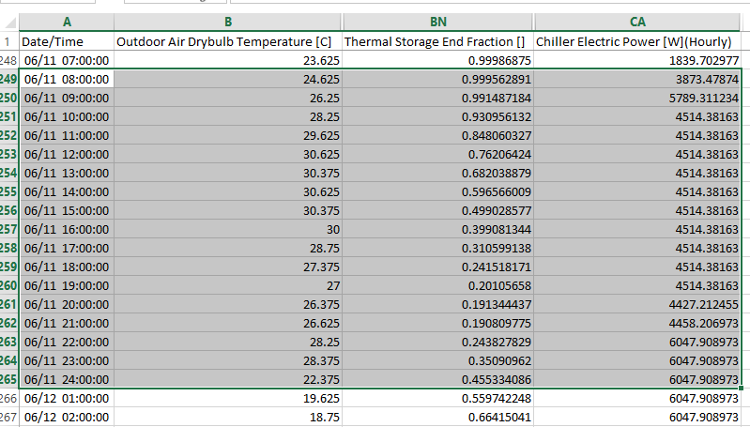Click storage fraction 0.991487184
Screen dimensions: 750x427
(438, 98)
